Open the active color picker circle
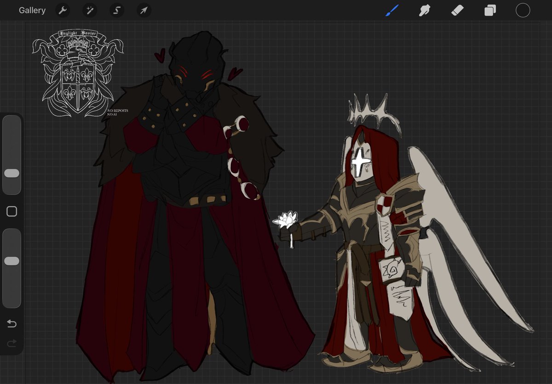Screen dimensions: 552x384 (523, 10)
